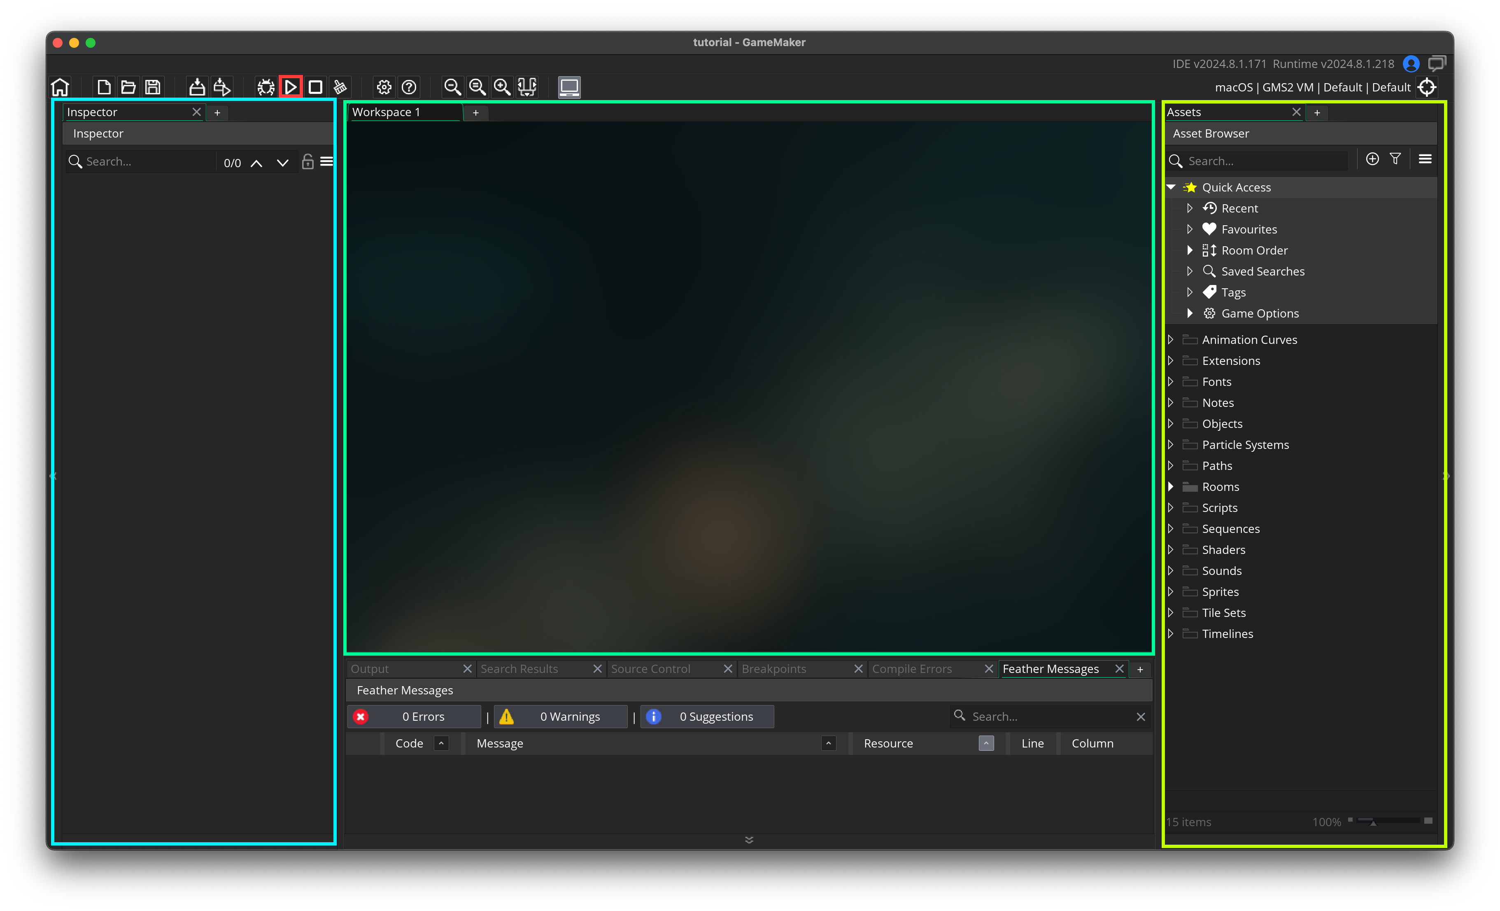Screen dimensions: 1500x911
Task: Open the user account profile icon
Action: point(1411,64)
